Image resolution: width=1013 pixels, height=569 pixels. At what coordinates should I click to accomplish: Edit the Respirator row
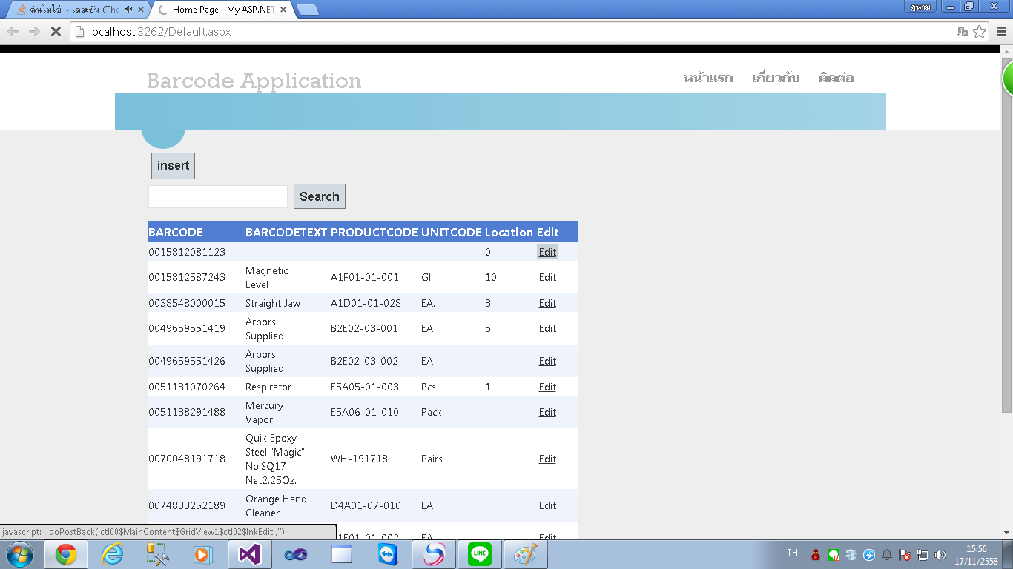547,387
